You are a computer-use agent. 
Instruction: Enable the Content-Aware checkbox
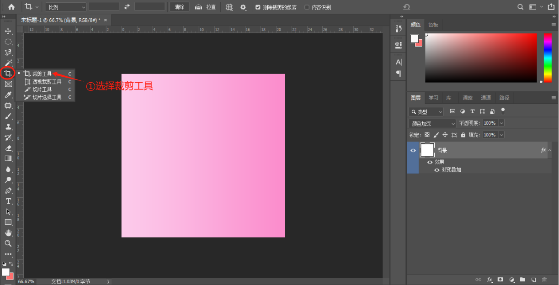[x=307, y=7]
